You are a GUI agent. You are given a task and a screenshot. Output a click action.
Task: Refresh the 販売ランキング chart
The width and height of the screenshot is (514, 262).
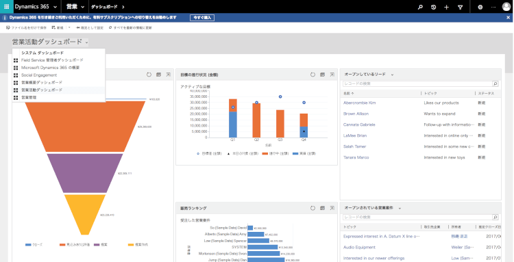point(313,208)
